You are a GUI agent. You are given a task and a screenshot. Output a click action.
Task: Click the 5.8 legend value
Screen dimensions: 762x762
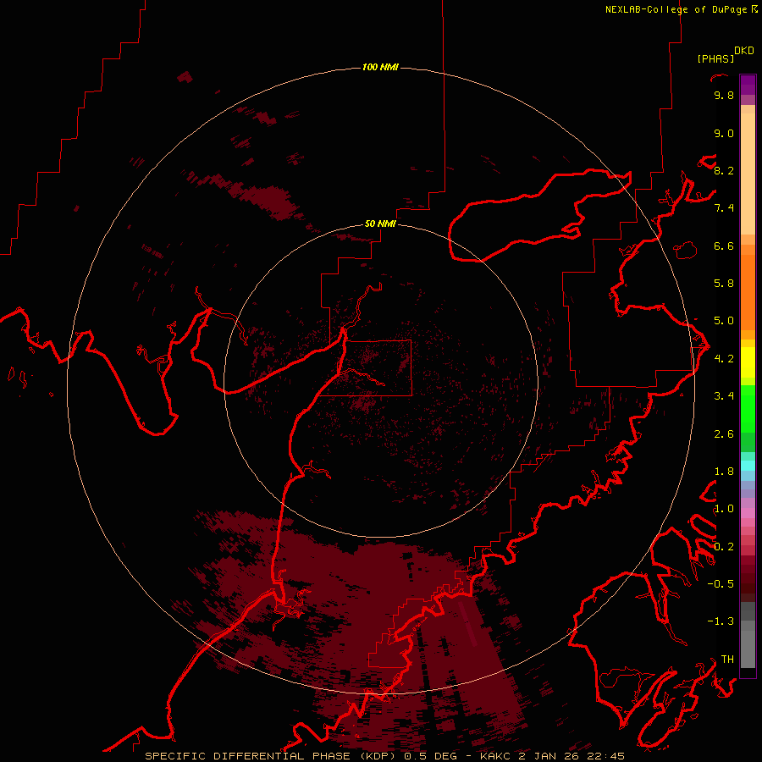pos(724,284)
